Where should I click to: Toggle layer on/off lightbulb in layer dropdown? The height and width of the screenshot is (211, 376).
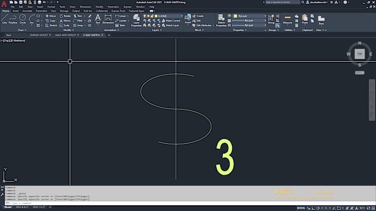tap(145, 16)
